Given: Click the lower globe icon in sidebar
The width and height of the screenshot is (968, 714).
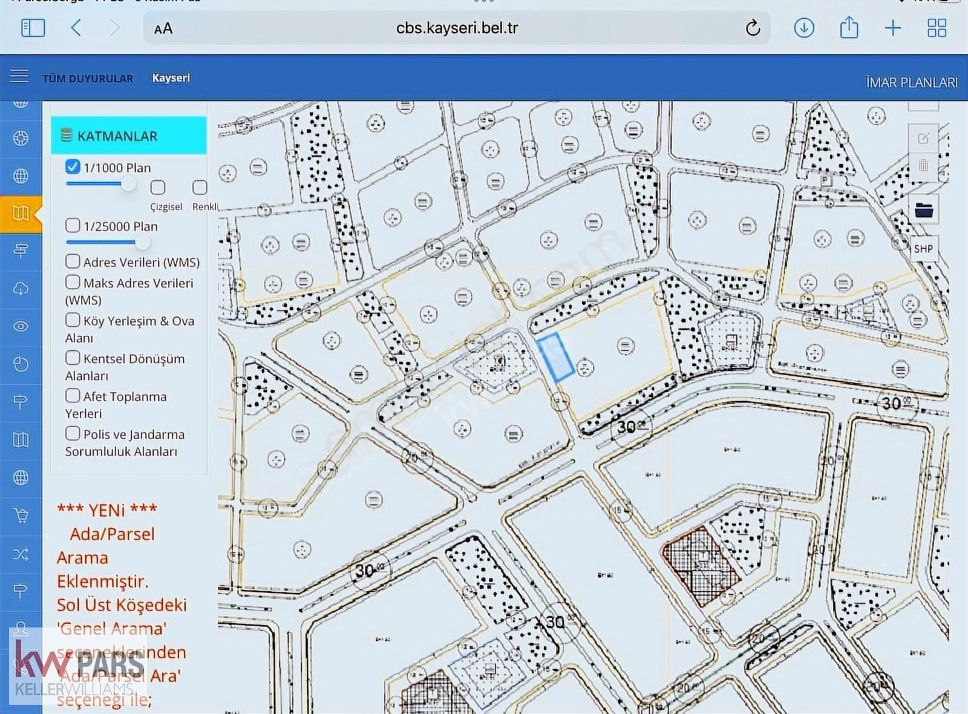Looking at the screenshot, I should [x=21, y=477].
